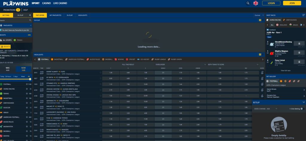This screenshot has height=141, width=306.
Task: Open the search magnifier in the top bar
Action: [x=248, y=3]
